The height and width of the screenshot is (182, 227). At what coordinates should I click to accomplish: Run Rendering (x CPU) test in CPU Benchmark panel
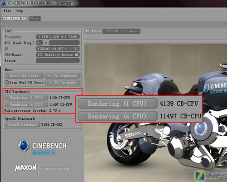(x=26, y=104)
